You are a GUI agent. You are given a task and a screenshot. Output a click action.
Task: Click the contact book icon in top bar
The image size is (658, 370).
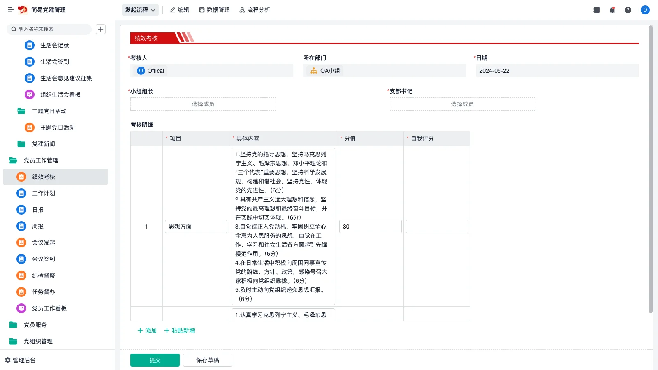point(596,10)
